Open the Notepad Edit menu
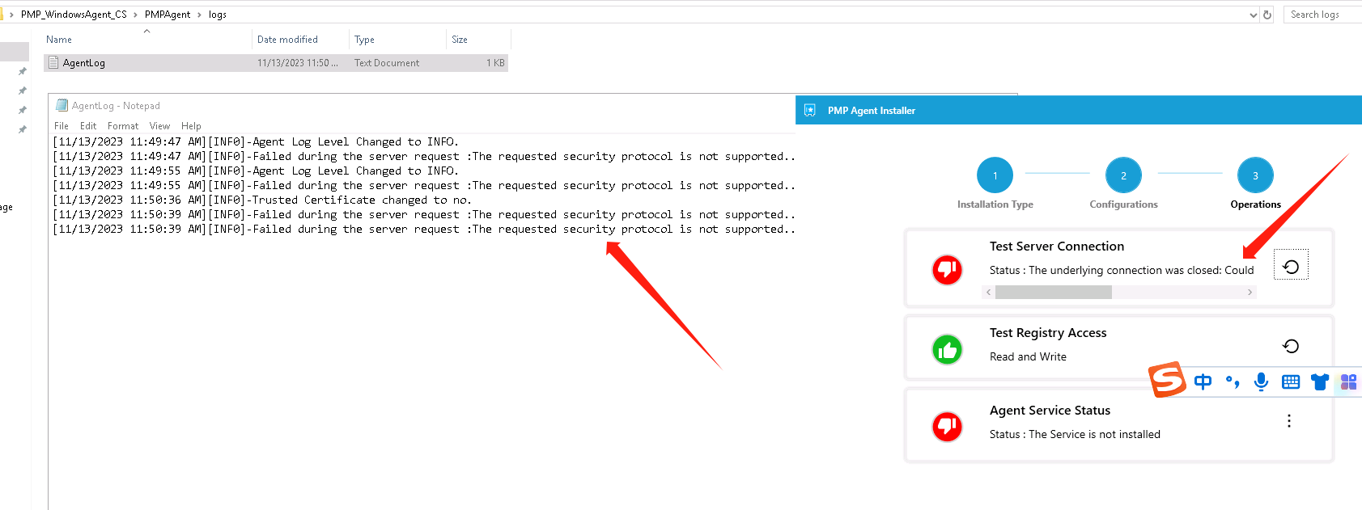The image size is (1362, 510). [88, 126]
